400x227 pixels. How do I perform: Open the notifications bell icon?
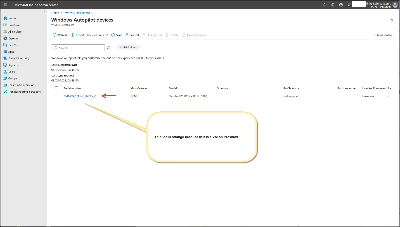pyautogui.click(x=324, y=5)
